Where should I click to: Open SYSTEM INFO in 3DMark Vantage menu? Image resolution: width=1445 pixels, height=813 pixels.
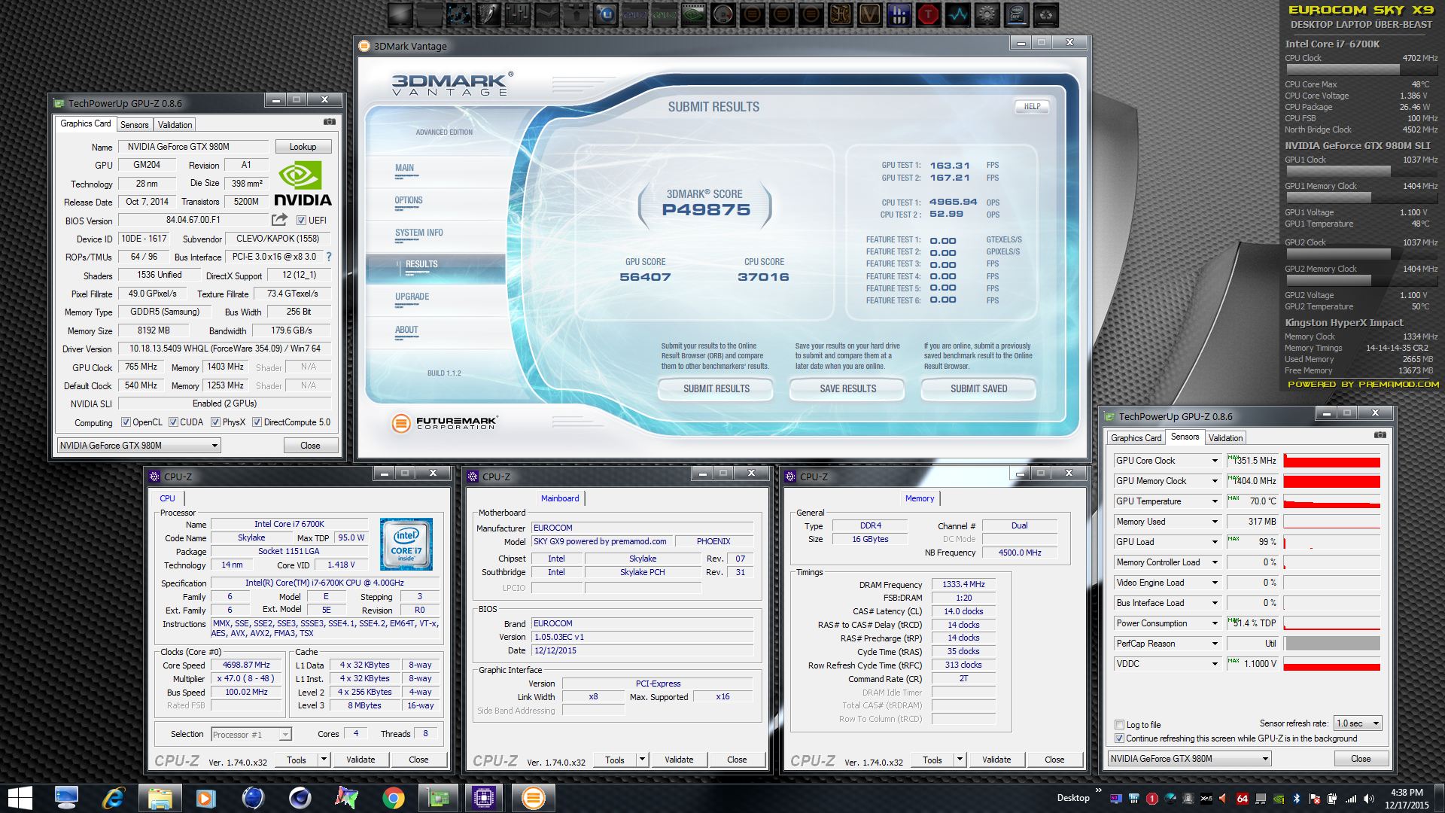point(418,233)
